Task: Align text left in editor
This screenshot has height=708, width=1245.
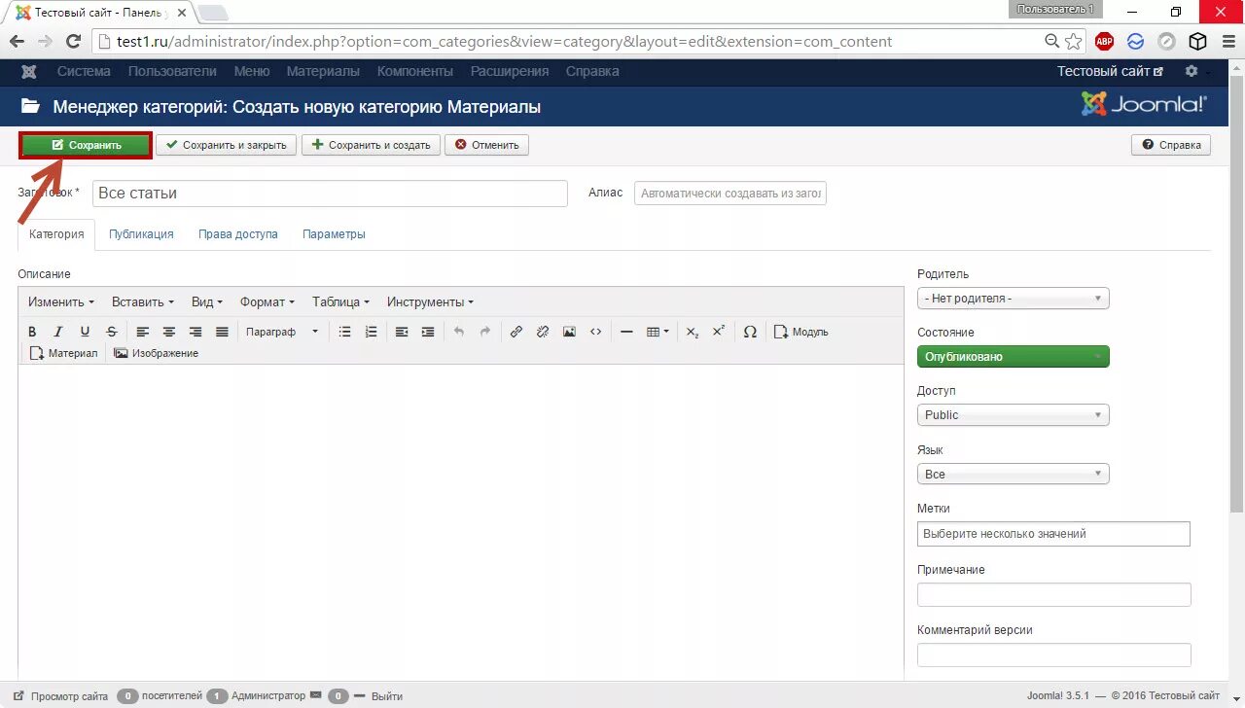Action: [x=143, y=332]
